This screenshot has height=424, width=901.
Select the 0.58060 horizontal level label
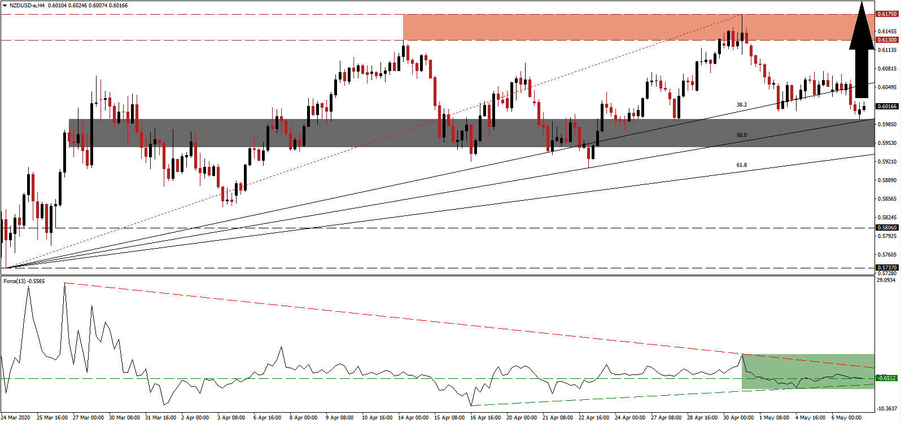pos(886,228)
